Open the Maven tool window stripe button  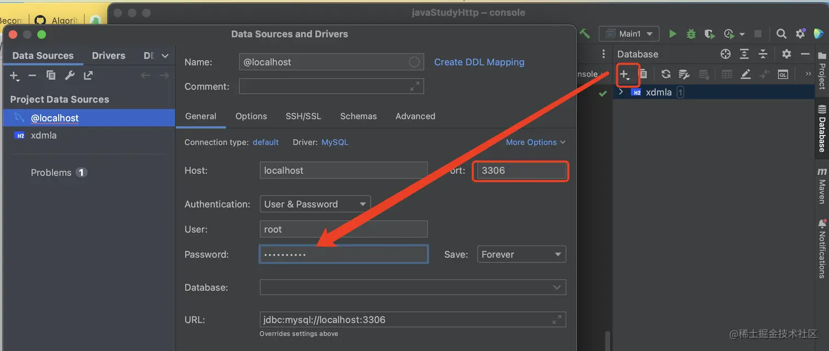(x=822, y=186)
